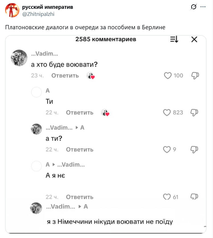213x238 pixels.
Task: Open user A's blank avatar on "Ти"
Action: [36, 92]
